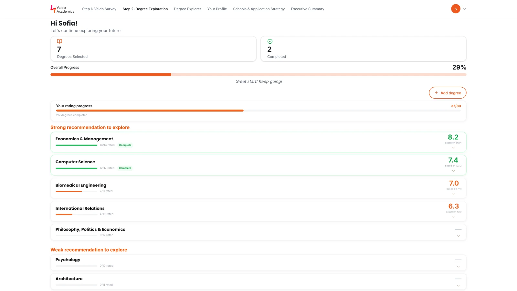This screenshot has height=291, width=517.
Task: Click the Your rating progress bar
Action: (x=258, y=111)
